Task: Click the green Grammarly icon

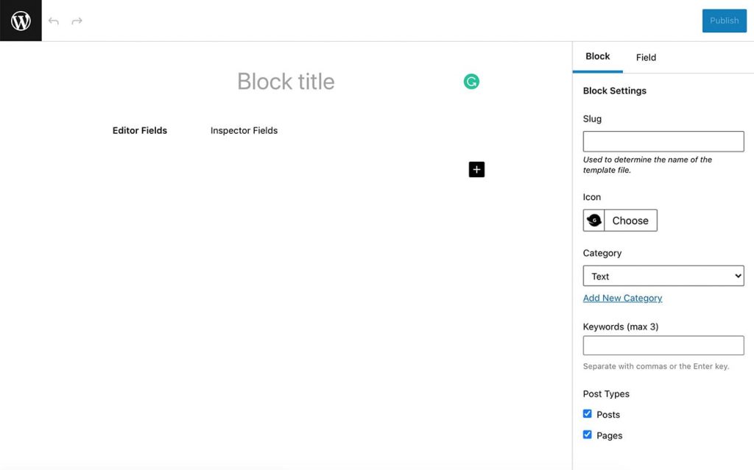Action: click(471, 82)
